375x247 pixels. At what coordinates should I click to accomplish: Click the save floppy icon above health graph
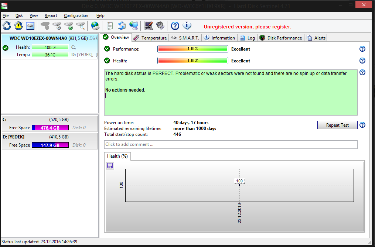click(x=110, y=166)
